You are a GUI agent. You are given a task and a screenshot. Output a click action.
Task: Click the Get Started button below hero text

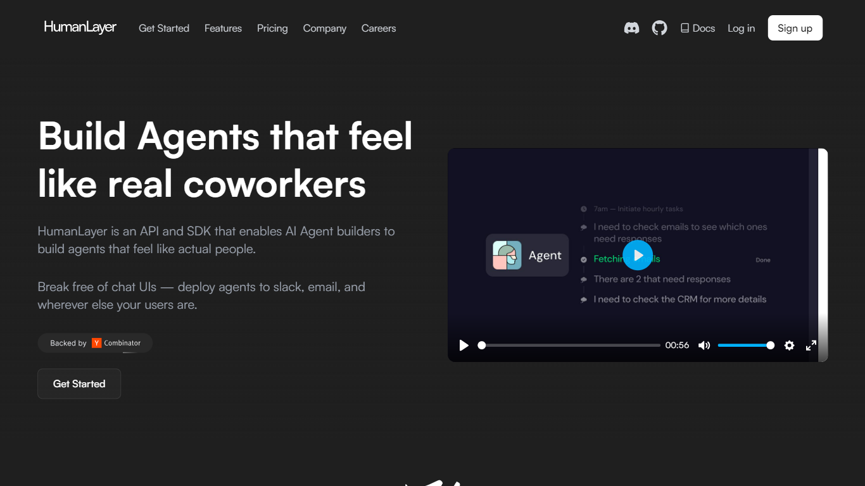tap(79, 383)
